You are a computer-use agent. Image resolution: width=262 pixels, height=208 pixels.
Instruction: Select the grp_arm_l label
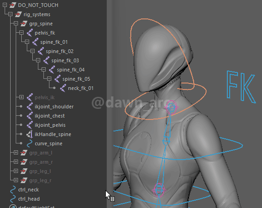coord(41,153)
